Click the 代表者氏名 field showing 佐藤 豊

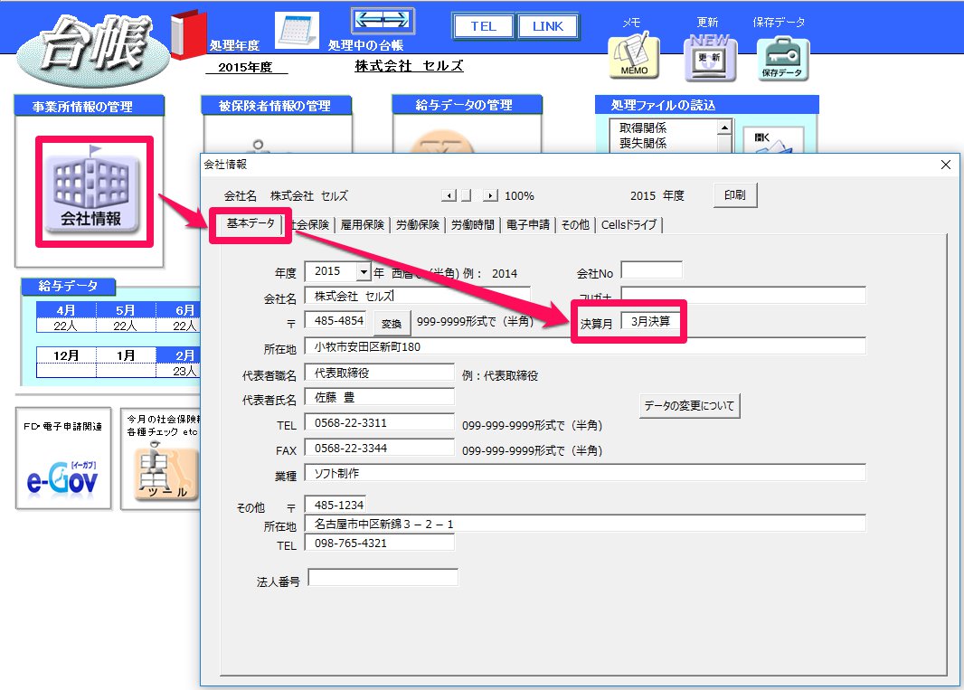379,397
